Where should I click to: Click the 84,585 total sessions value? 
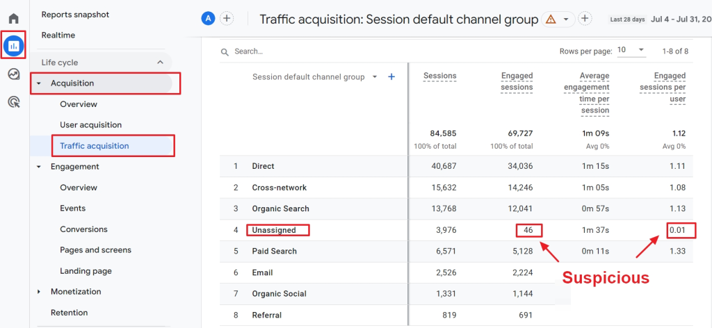coord(443,133)
